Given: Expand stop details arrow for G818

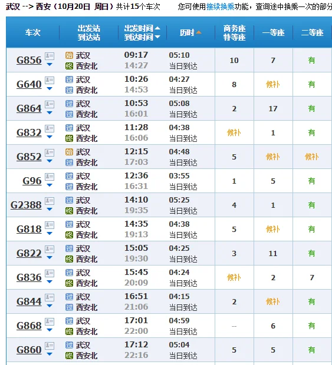Looking at the screenshot, I should (x=50, y=234).
